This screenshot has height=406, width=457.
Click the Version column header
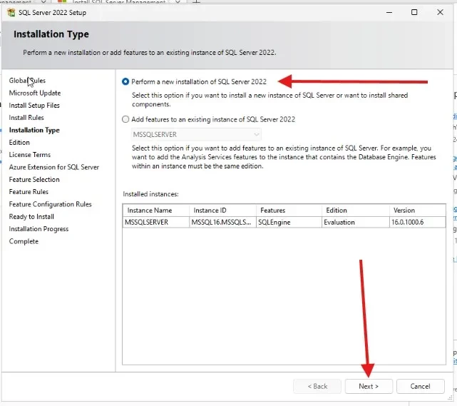click(417, 210)
